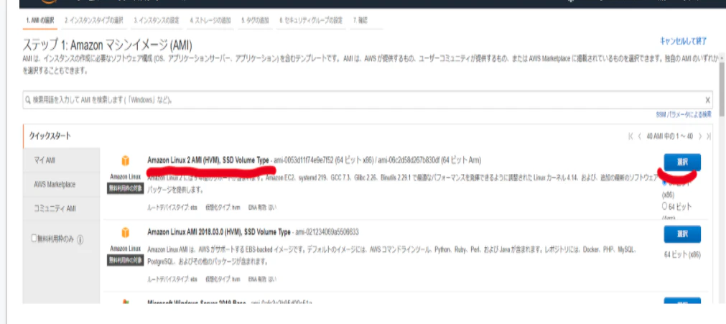
Task: Click the キャンセルして終了 link
Action: 683,41
